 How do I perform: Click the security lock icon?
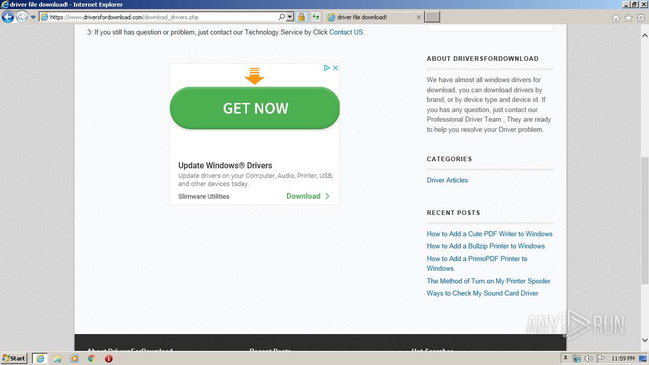click(x=301, y=17)
